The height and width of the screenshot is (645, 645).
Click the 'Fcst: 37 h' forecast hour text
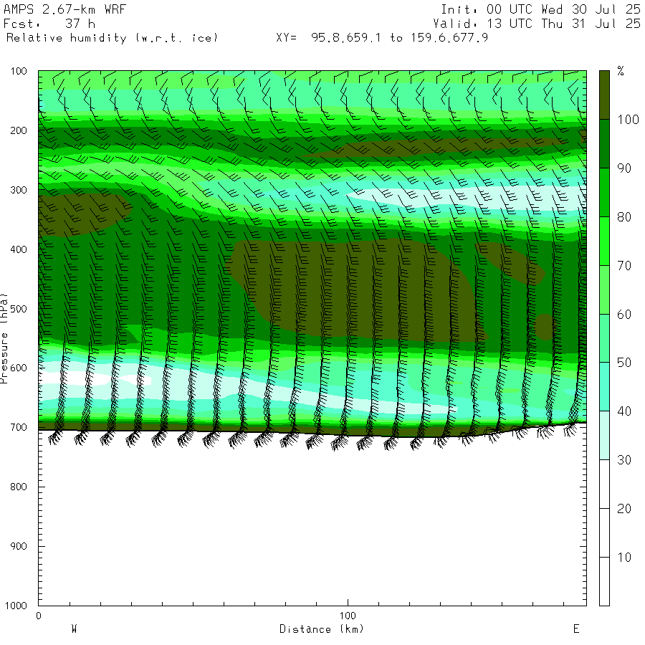(x=49, y=24)
